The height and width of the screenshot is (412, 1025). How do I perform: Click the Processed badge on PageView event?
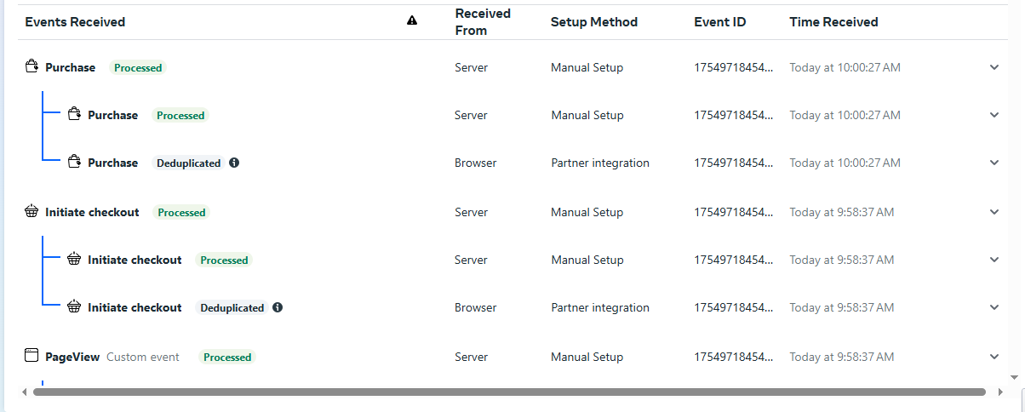click(227, 358)
